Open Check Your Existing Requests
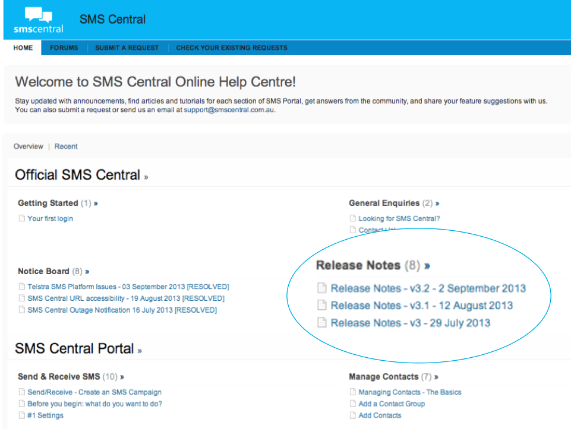The image size is (571, 429). [232, 48]
